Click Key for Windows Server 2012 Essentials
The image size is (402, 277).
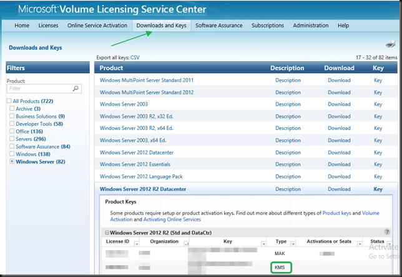(x=378, y=164)
